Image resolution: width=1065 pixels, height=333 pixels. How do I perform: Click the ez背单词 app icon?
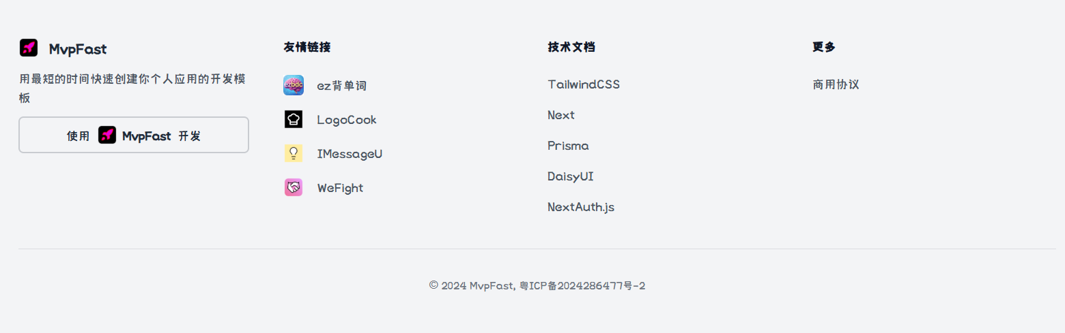tap(294, 85)
